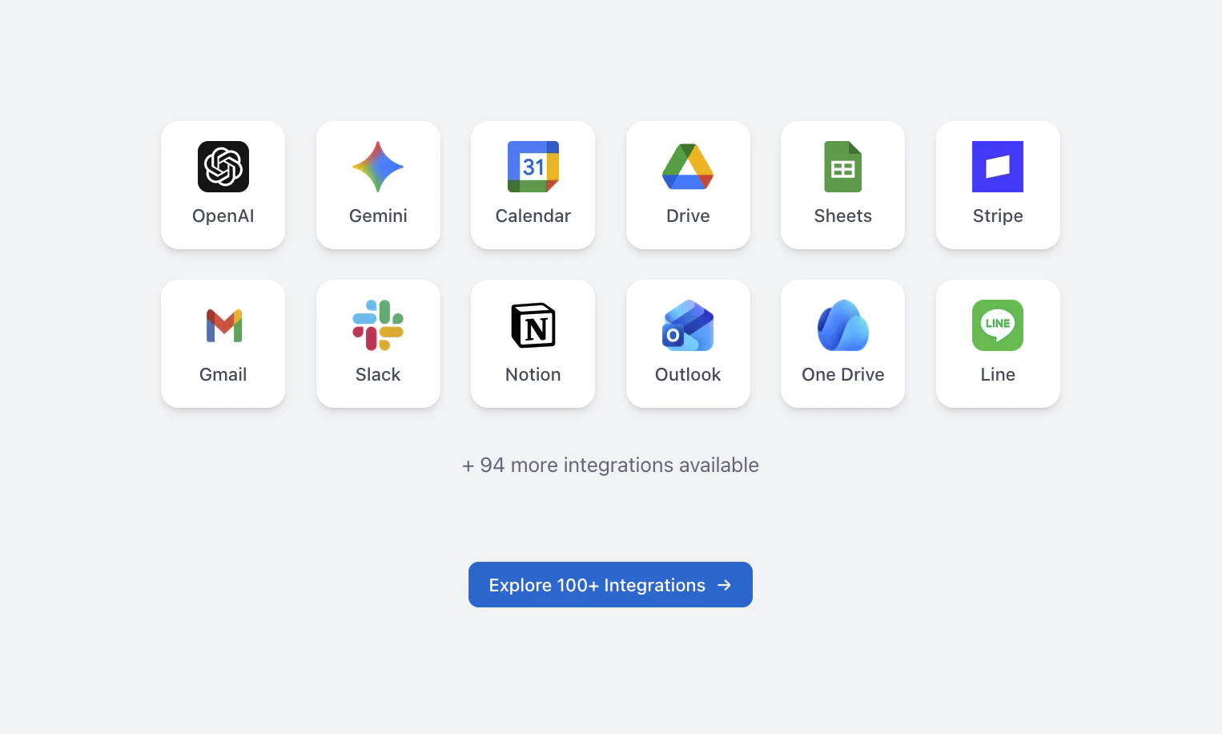Click the "Line" label text
Viewport: 1222px width, 734px height.
point(998,375)
